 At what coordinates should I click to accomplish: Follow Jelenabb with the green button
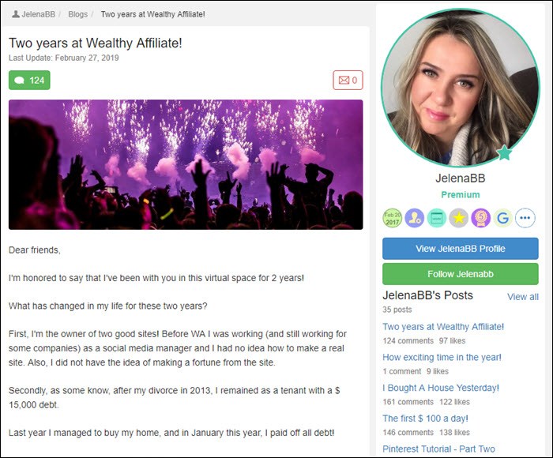point(461,274)
